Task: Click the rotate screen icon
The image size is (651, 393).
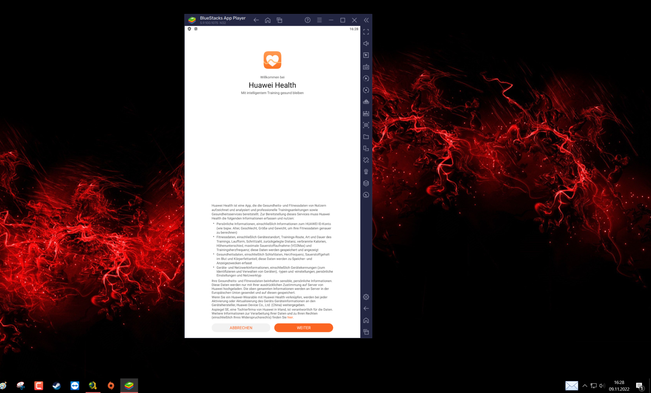Action: pyautogui.click(x=366, y=160)
